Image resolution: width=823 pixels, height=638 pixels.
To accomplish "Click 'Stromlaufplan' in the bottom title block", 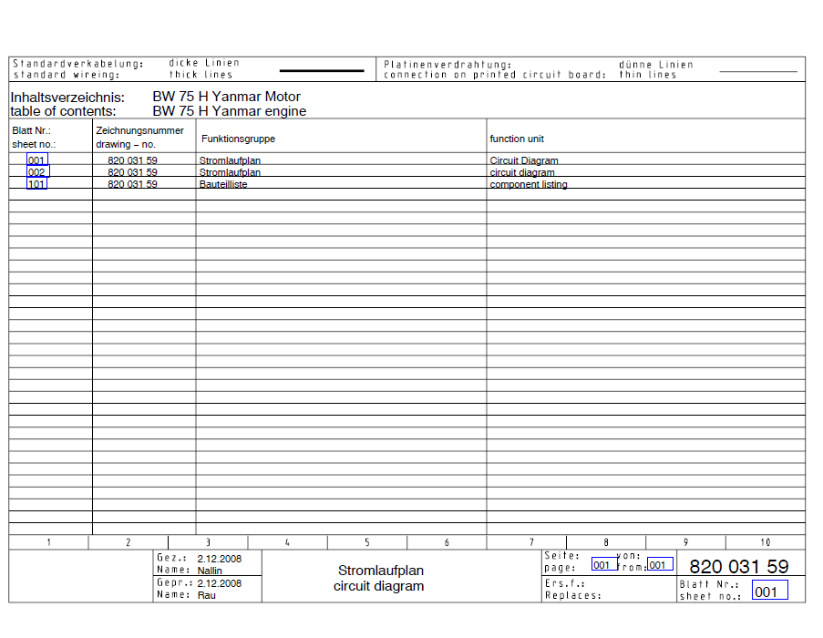I will coord(381,571).
